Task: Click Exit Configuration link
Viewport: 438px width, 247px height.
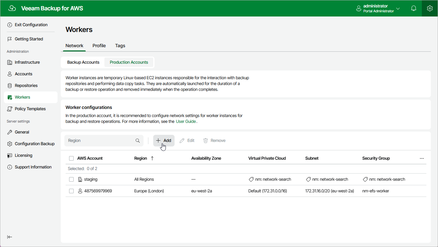Action: 31,25
